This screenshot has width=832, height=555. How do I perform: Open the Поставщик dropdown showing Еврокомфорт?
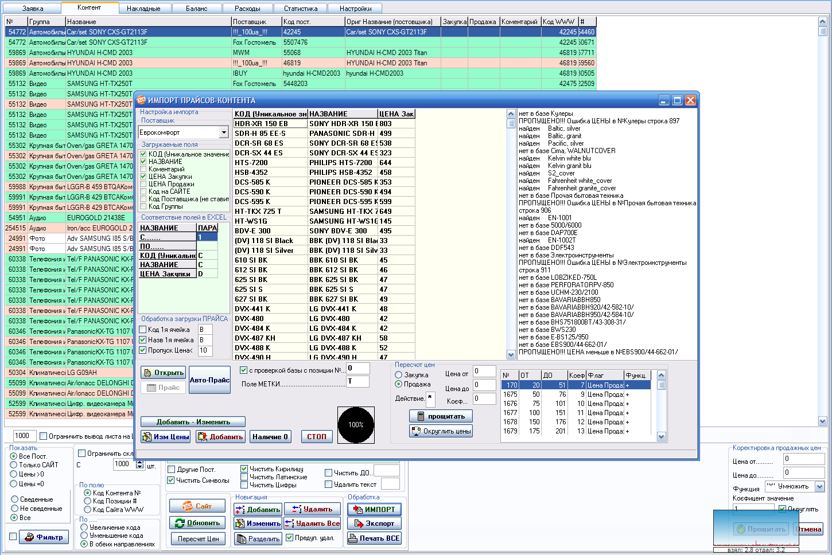pos(224,132)
